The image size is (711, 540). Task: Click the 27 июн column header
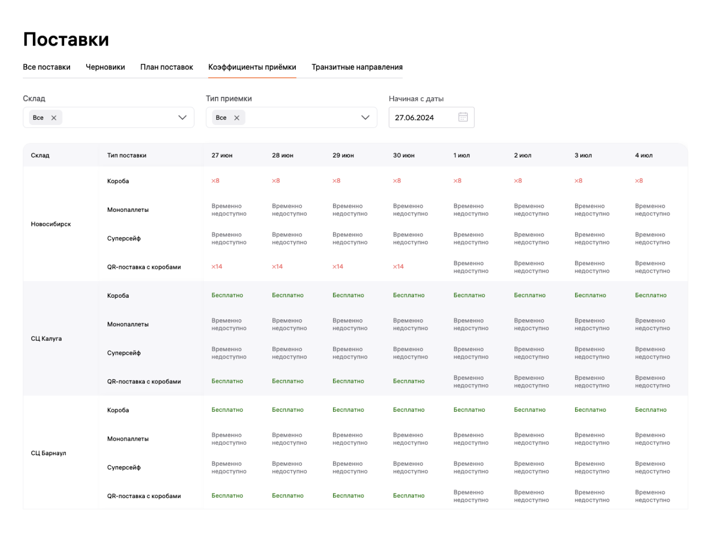coord(222,155)
